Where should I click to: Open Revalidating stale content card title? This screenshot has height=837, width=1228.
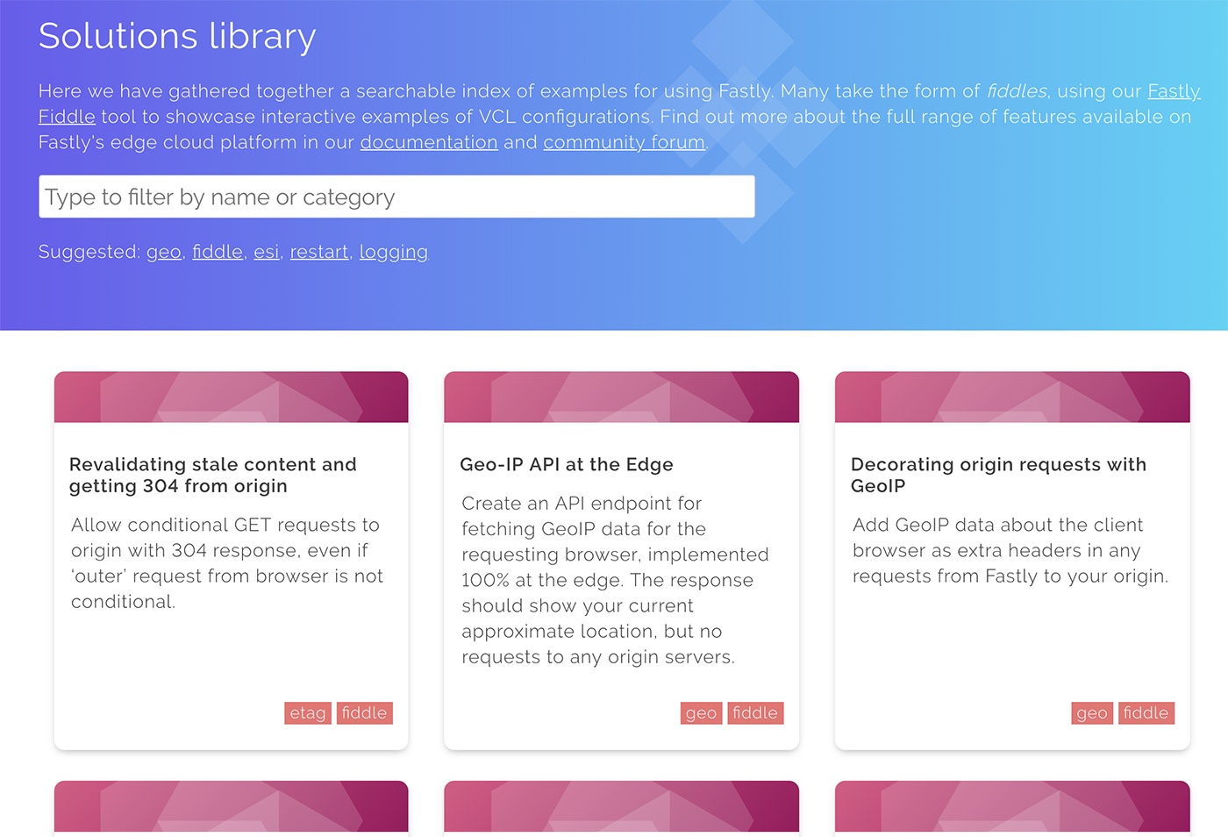point(213,475)
